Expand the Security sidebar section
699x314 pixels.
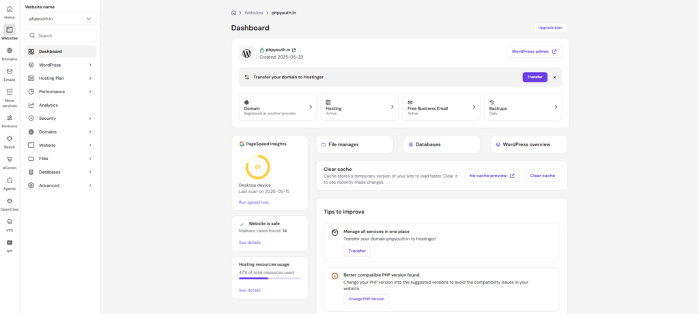60,119
